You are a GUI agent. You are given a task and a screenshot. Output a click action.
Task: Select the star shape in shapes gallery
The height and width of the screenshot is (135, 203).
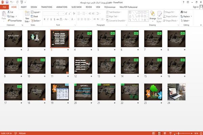145,20
